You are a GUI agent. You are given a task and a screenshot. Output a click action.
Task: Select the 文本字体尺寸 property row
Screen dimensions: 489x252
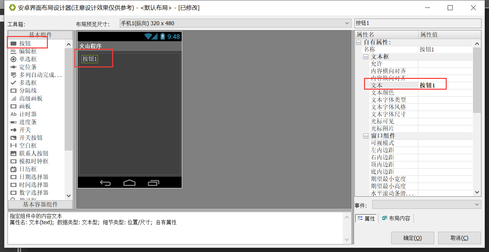[421, 114]
